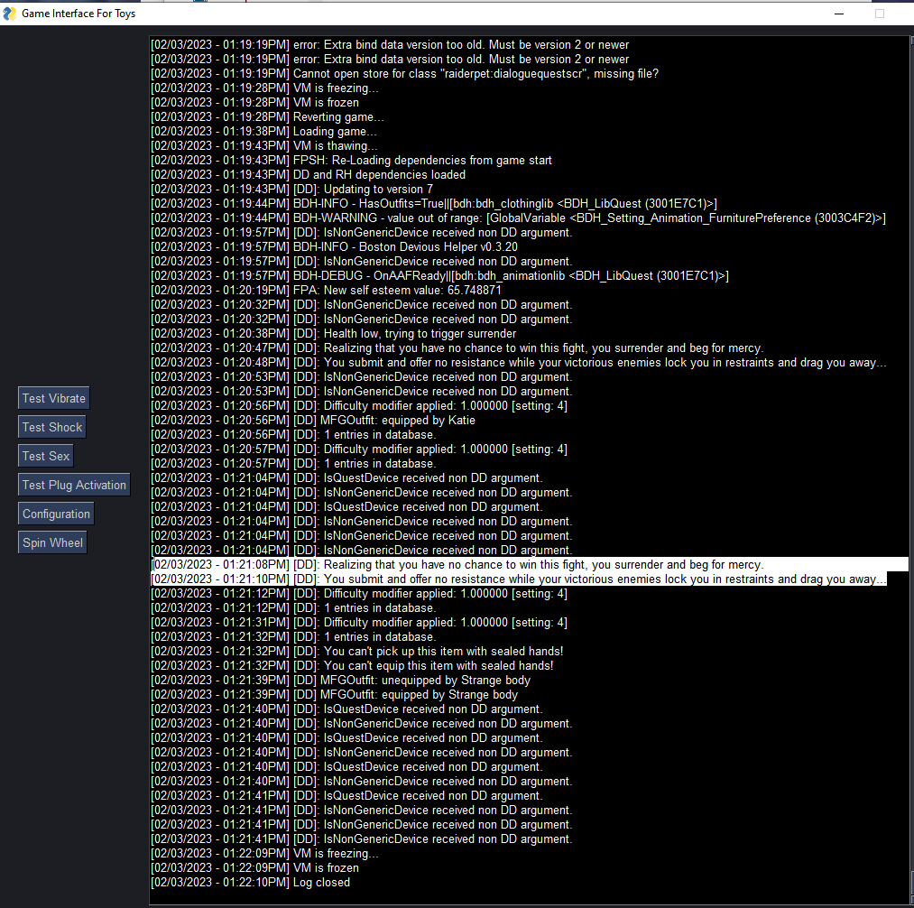Select 'FPSH: Re-Loading dependencies from game start'
The image size is (914, 908).
pos(352,161)
